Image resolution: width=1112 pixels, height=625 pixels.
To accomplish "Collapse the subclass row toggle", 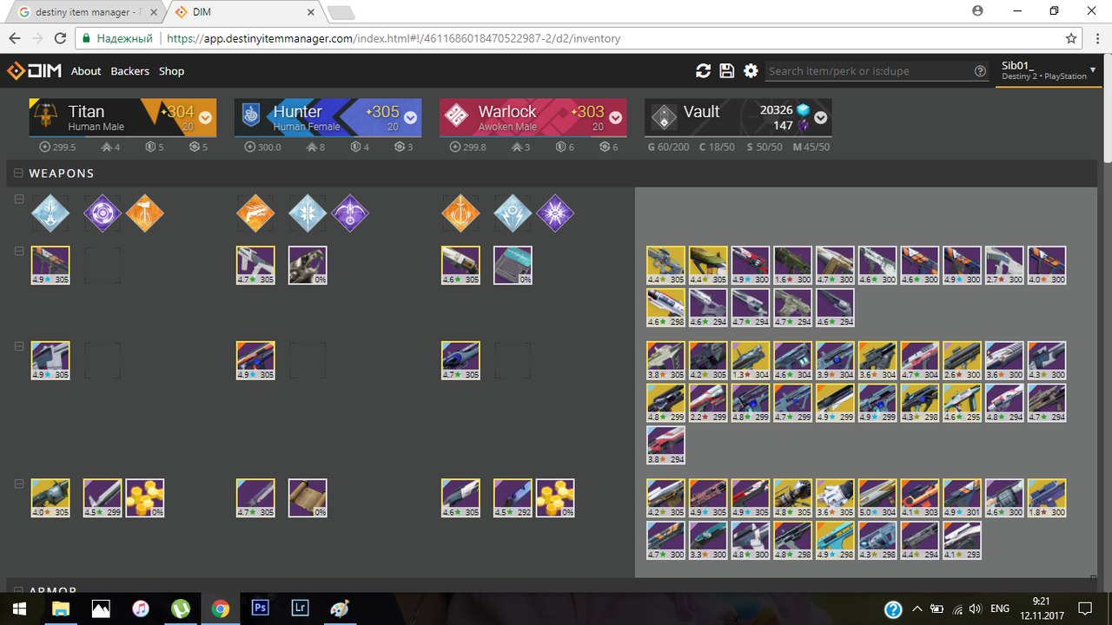I will [19, 200].
